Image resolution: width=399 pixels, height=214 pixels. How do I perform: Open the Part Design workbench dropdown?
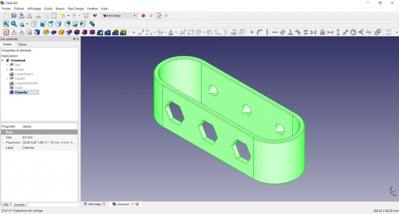pyautogui.click(x=119, y=15)
